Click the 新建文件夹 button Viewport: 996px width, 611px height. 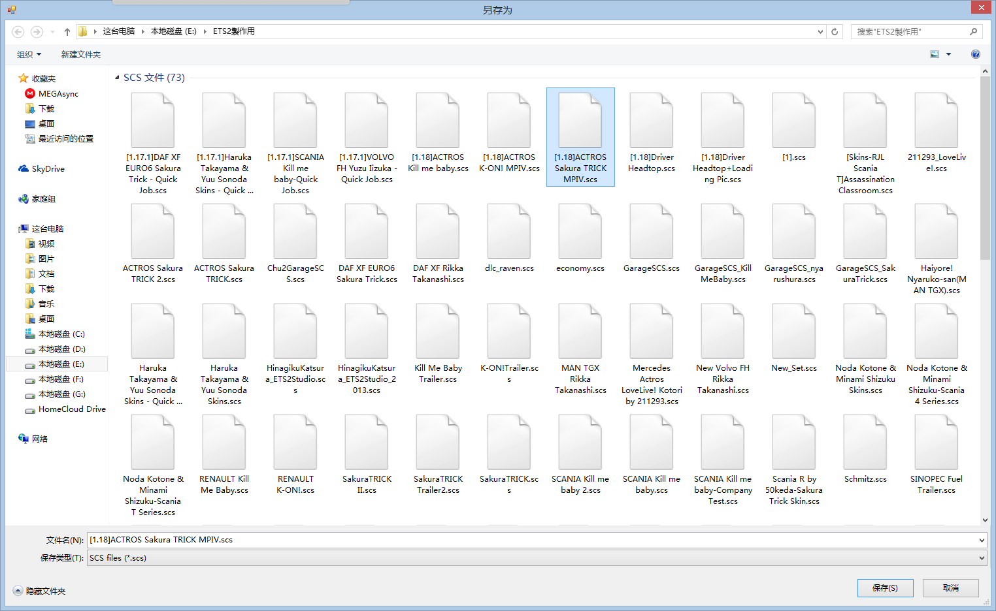point(81,55)
